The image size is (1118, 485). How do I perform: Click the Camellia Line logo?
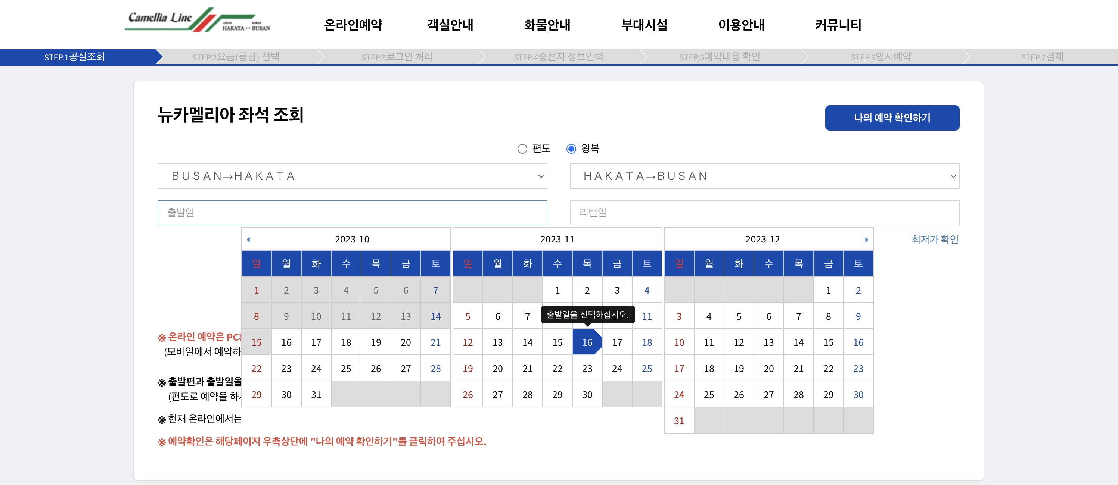tap(198, 20)
